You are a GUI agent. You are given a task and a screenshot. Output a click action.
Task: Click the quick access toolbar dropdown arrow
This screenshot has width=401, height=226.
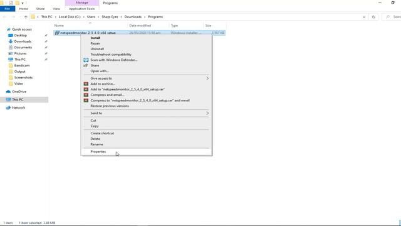[23, 3]
